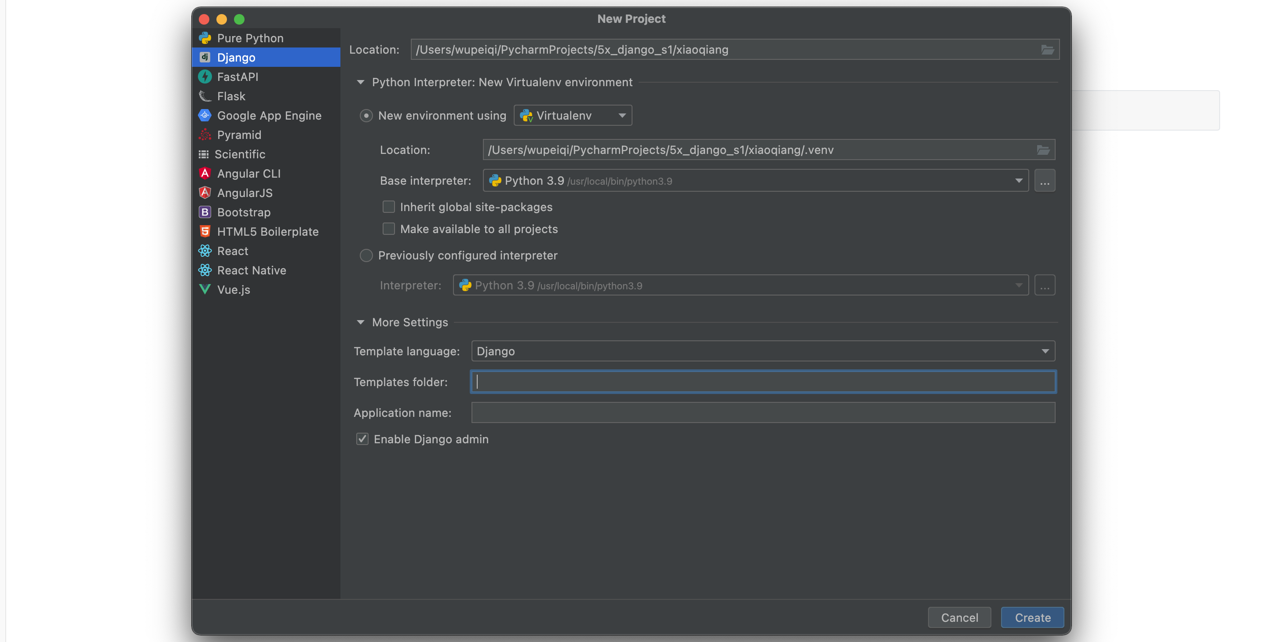This screenshot has width=1272, height=642.
Task: Click the HTML5 Boilerplate shield icon
Action: coord(205,231)
